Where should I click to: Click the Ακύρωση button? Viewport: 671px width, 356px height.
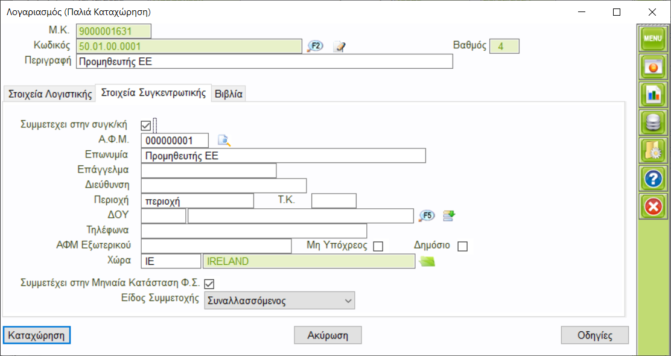[x=328, y=335]
